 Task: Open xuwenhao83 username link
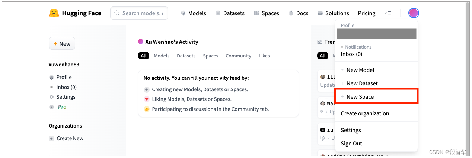click(64, 65)
